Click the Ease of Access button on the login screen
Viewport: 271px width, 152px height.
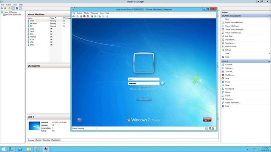pyautogui.click(x=79, y=119)
